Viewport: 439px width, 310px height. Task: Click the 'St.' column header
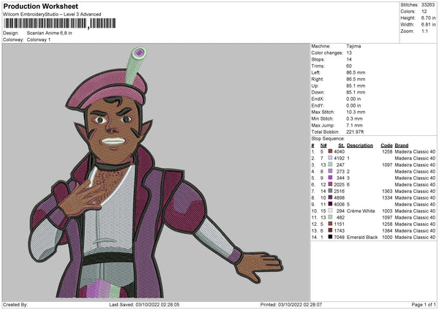[x=341, y=145]
